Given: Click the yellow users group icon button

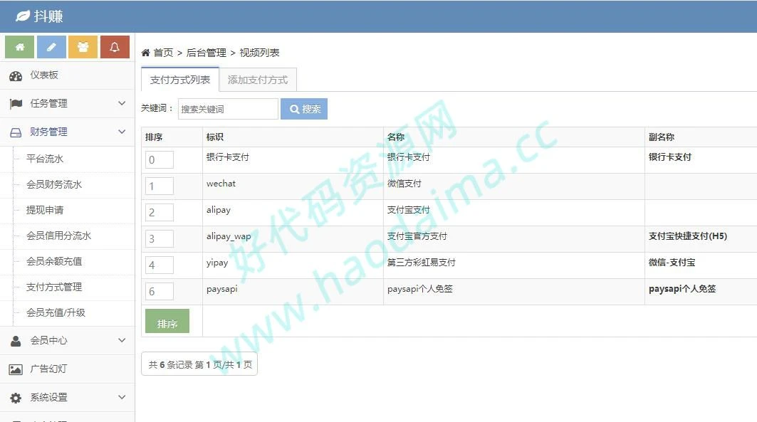Looking at the screenshot, I should [83, 47].
